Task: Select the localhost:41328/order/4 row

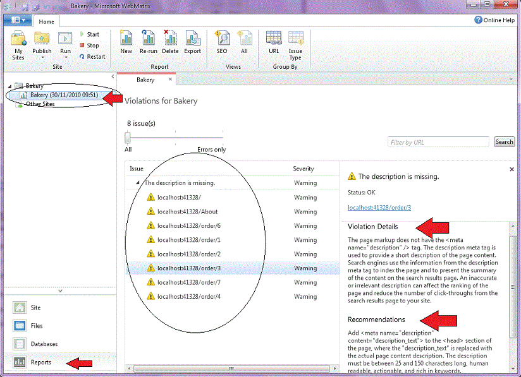Action: pos(233,297)
